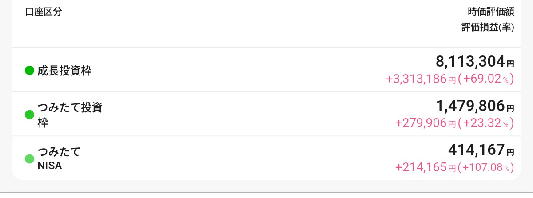Click the green dot beside 成長投資枠
533x198 pixels.
[30, 70]
